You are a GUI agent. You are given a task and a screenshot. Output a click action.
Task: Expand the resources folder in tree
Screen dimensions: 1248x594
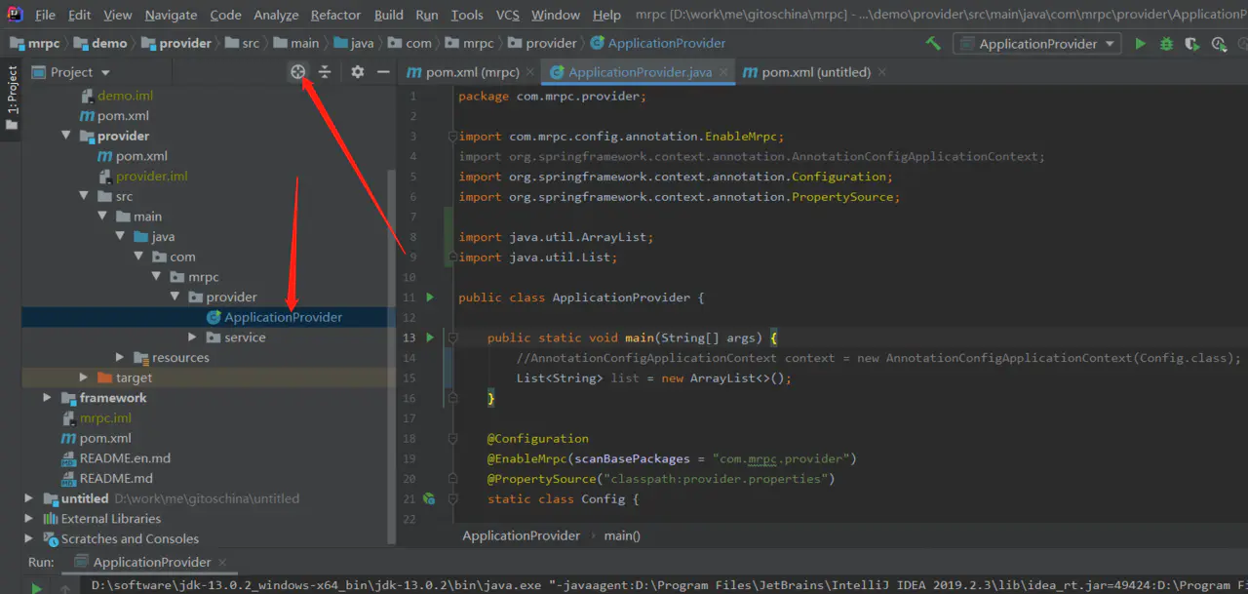(x=120, y=358)
